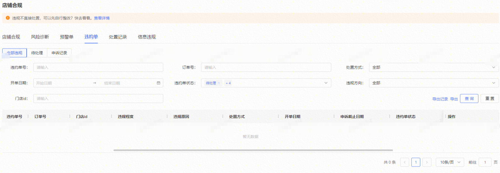
Task: Switch to the 处置记录 tab
Action: point(118,37)
